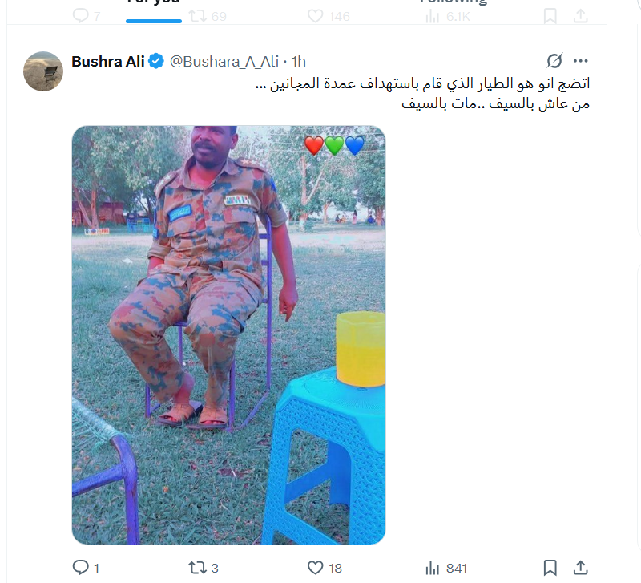Reply to Bushra Ali's post

coord(86,568)
